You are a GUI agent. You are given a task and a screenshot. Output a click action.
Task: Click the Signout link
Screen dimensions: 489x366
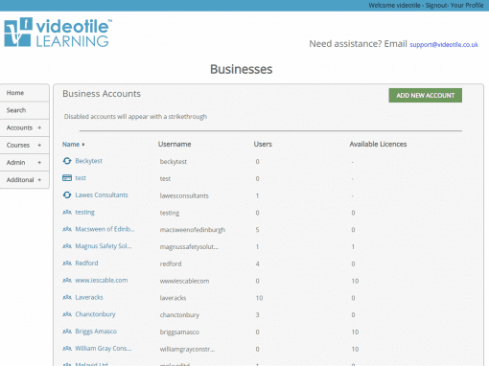point(436,6)
